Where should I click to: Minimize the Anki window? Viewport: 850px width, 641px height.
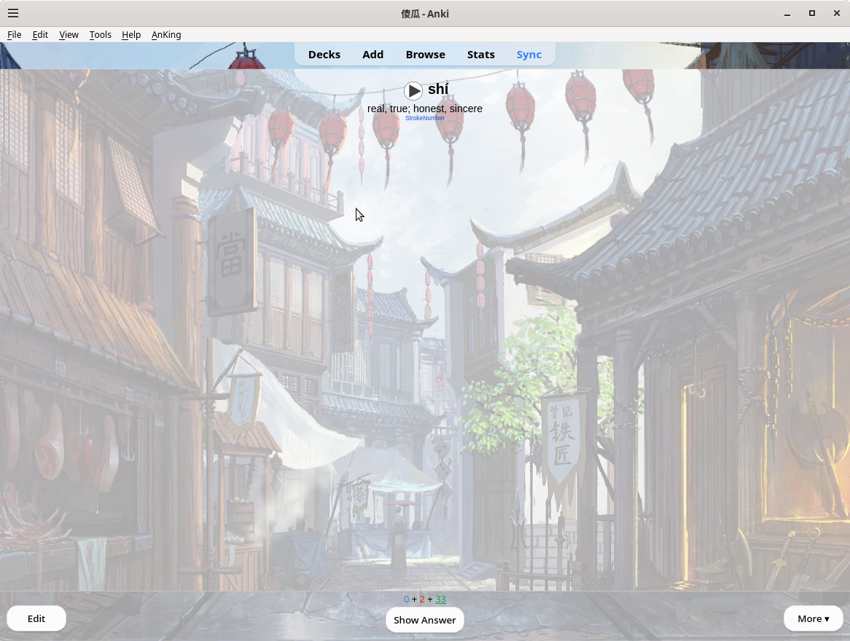pyautogui.click(x=787, y=14)
